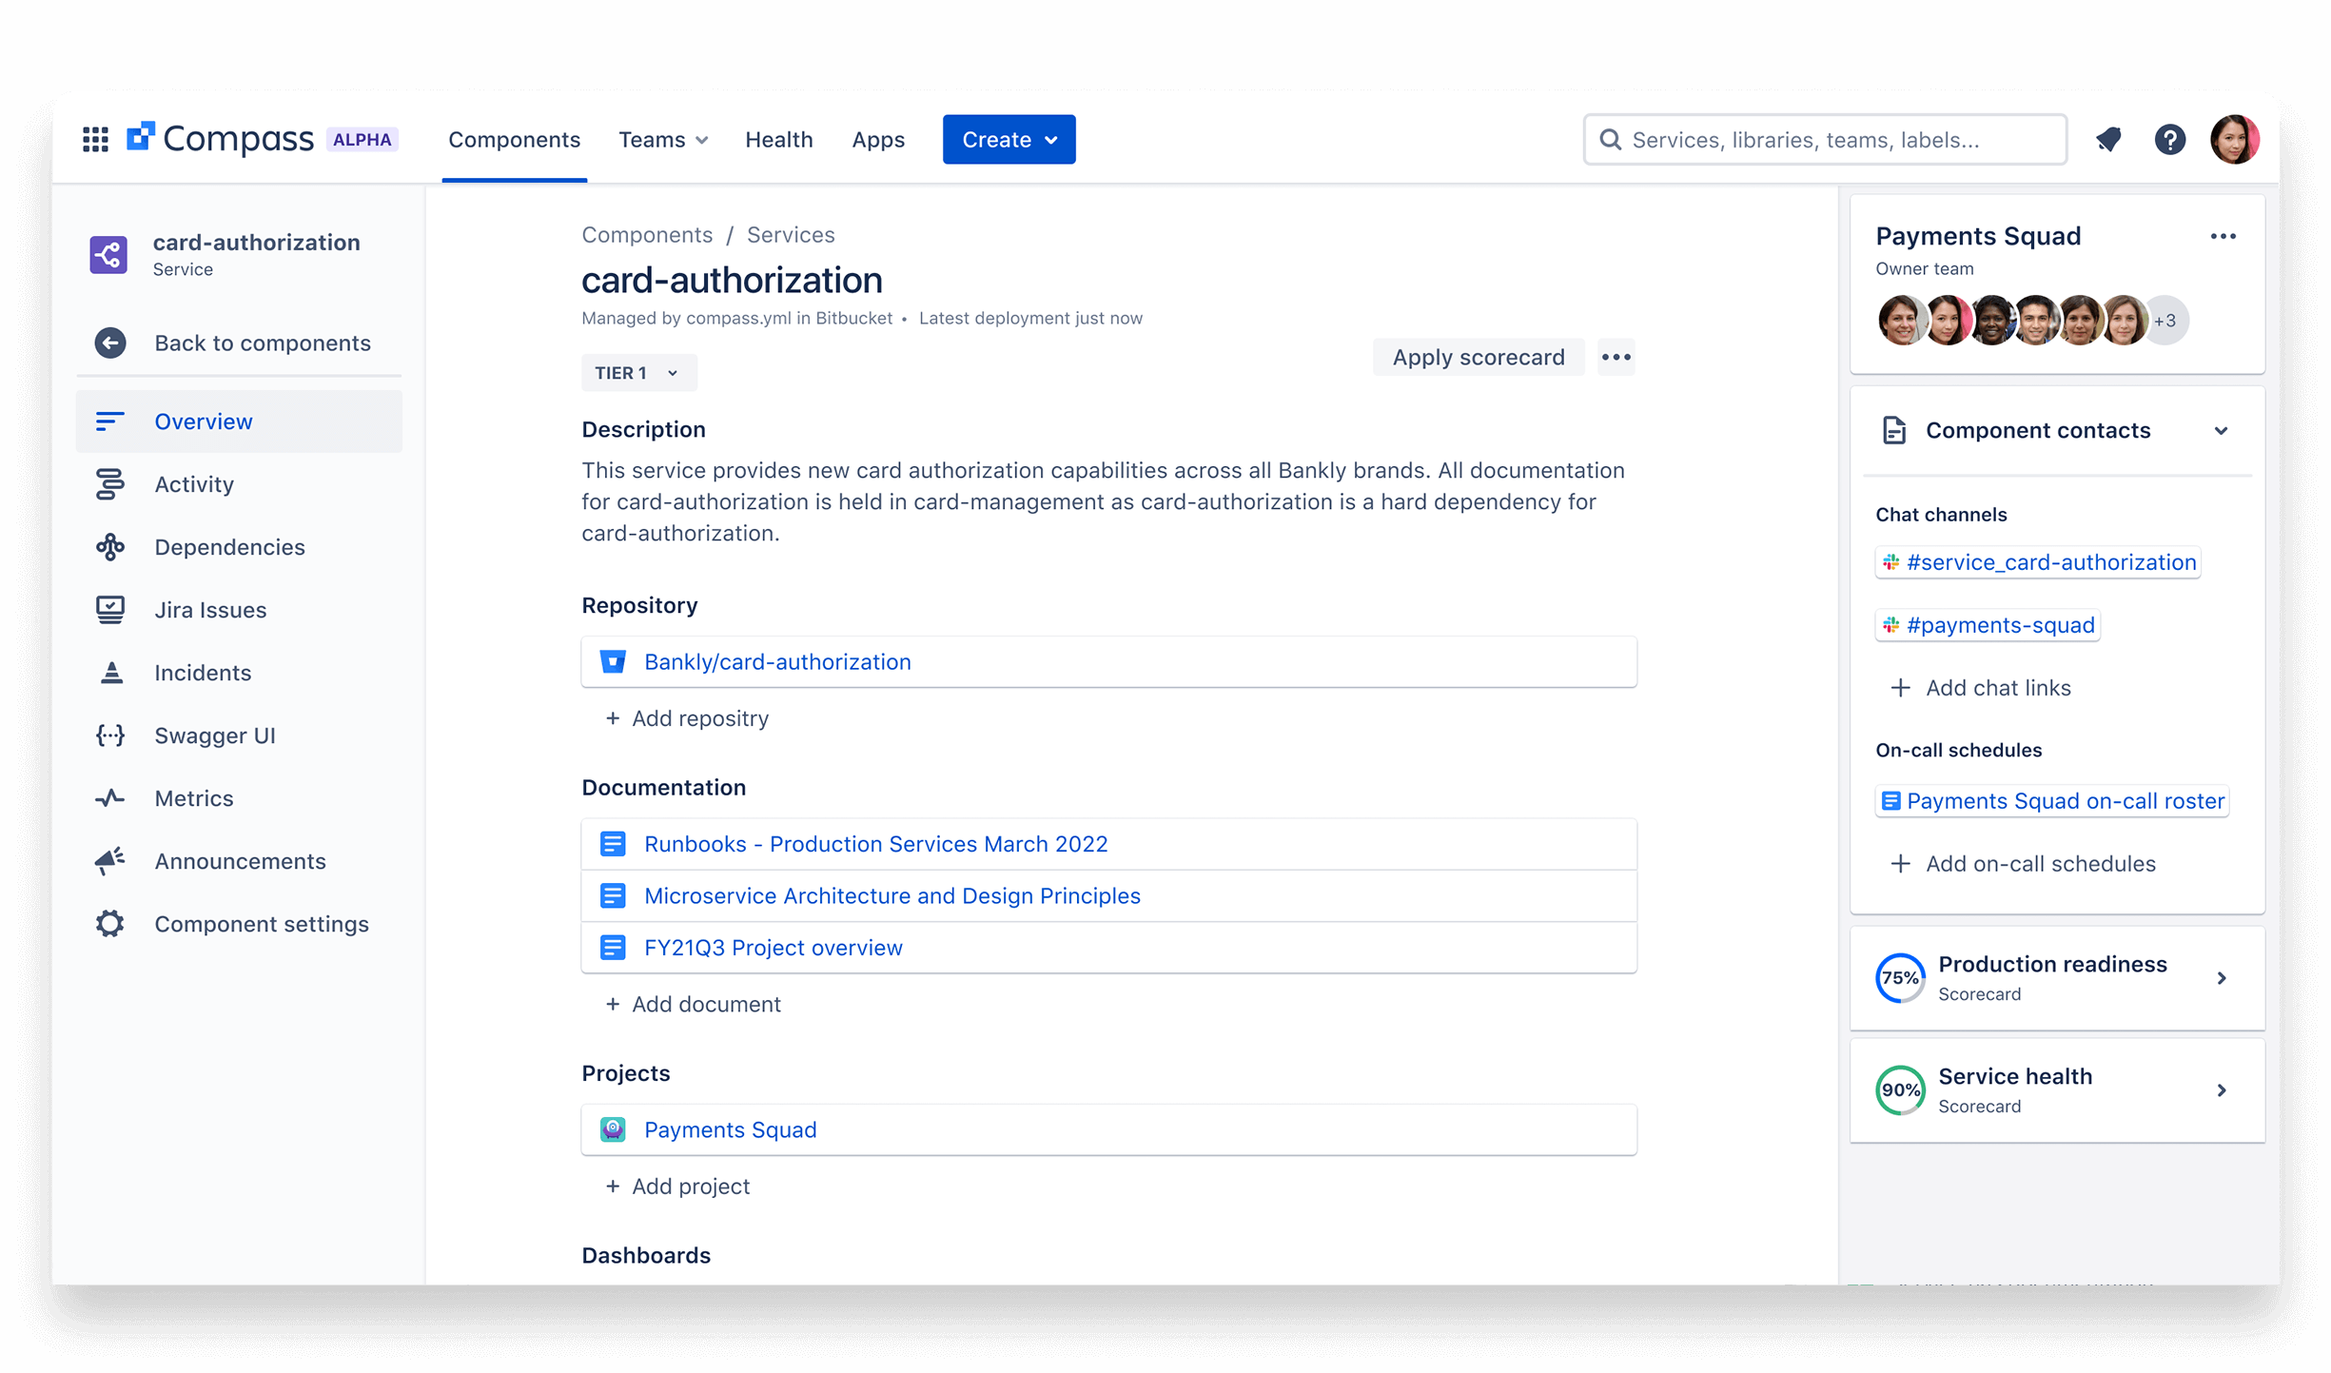
Task: Click the Back to components arrow icon
Action: point(110,343)
